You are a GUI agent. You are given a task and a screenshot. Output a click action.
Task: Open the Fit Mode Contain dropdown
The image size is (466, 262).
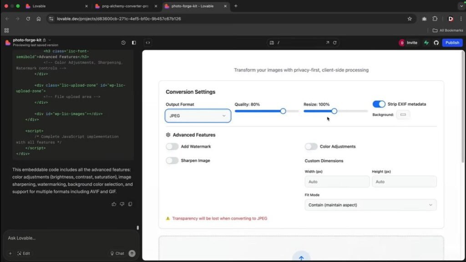coord(370,205)
